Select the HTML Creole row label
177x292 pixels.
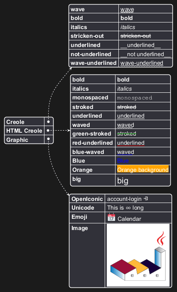24,131
